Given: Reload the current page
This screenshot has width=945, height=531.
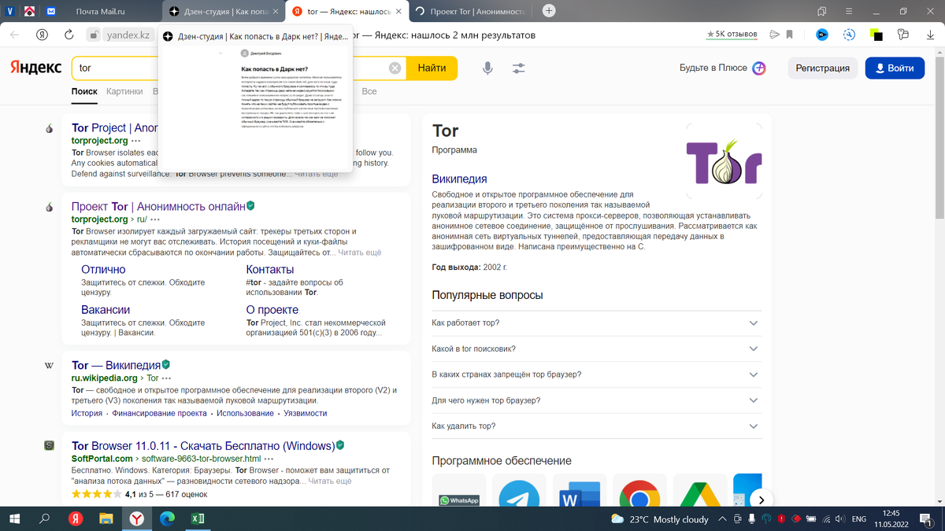Looking at the screenshot, I should [69, 35].
